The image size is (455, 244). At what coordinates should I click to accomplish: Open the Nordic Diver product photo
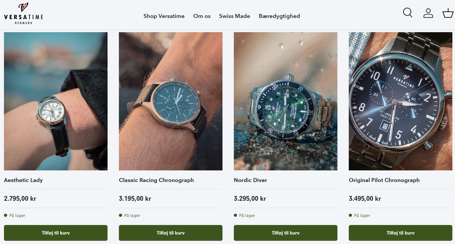point(285,101)
